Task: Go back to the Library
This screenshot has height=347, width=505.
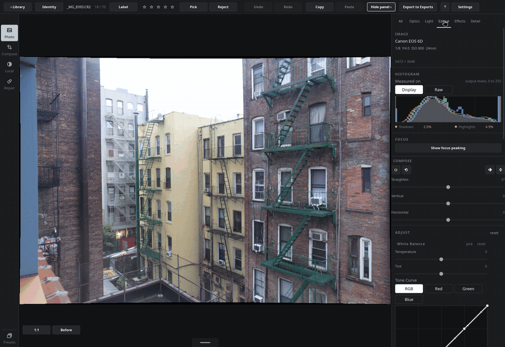Action: point(17,7)
